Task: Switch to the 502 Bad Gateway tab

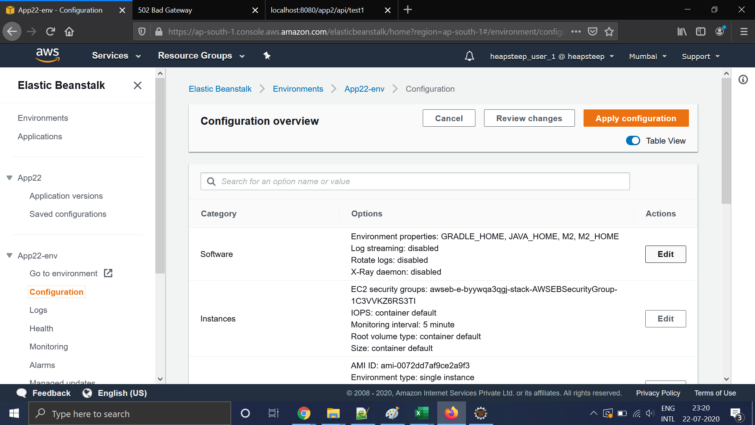Action: point(193,10)
